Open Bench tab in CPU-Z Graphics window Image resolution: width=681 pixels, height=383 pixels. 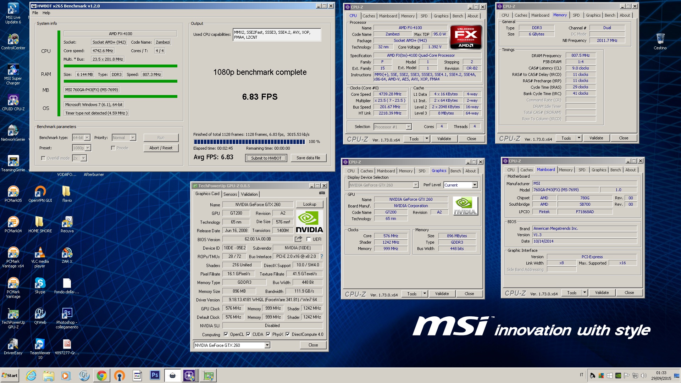(455, 171)
